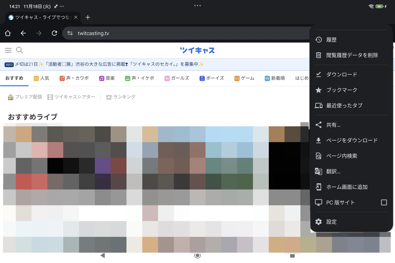
Task: Open the プレミア配信 link
Action: [25, 97]
